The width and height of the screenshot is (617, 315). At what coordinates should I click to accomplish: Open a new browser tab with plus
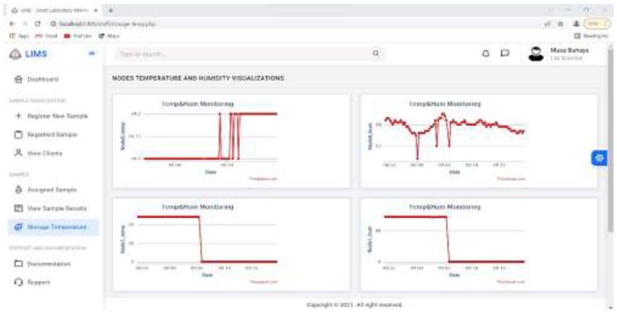(x=111, y=10)
